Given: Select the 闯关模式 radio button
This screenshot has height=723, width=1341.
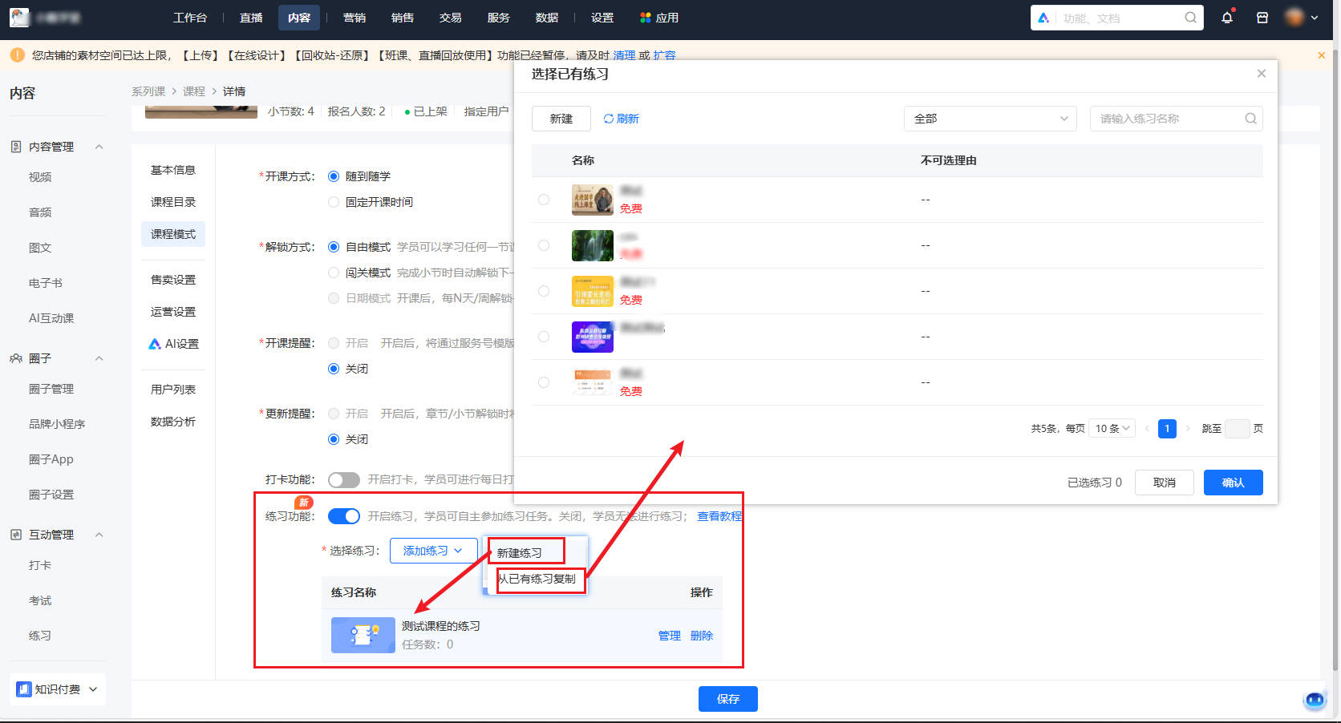Looking at the screenshot, I should pos(334,273).
